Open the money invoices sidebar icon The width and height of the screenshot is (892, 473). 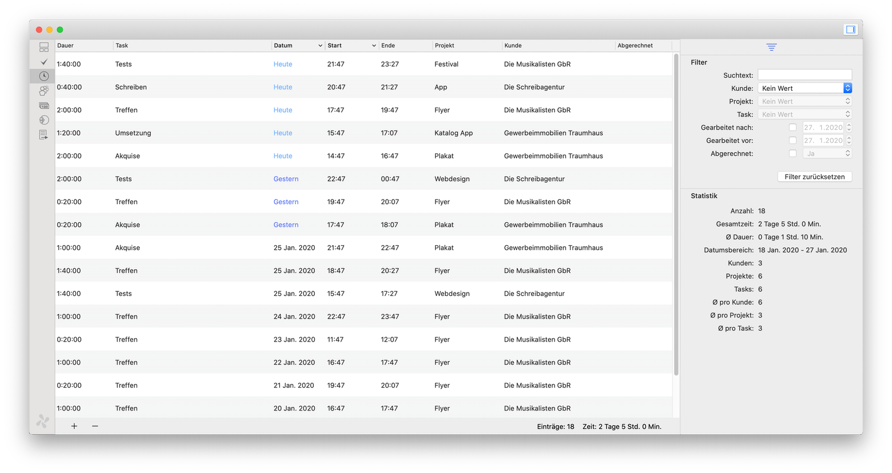[x=44, y=106]
